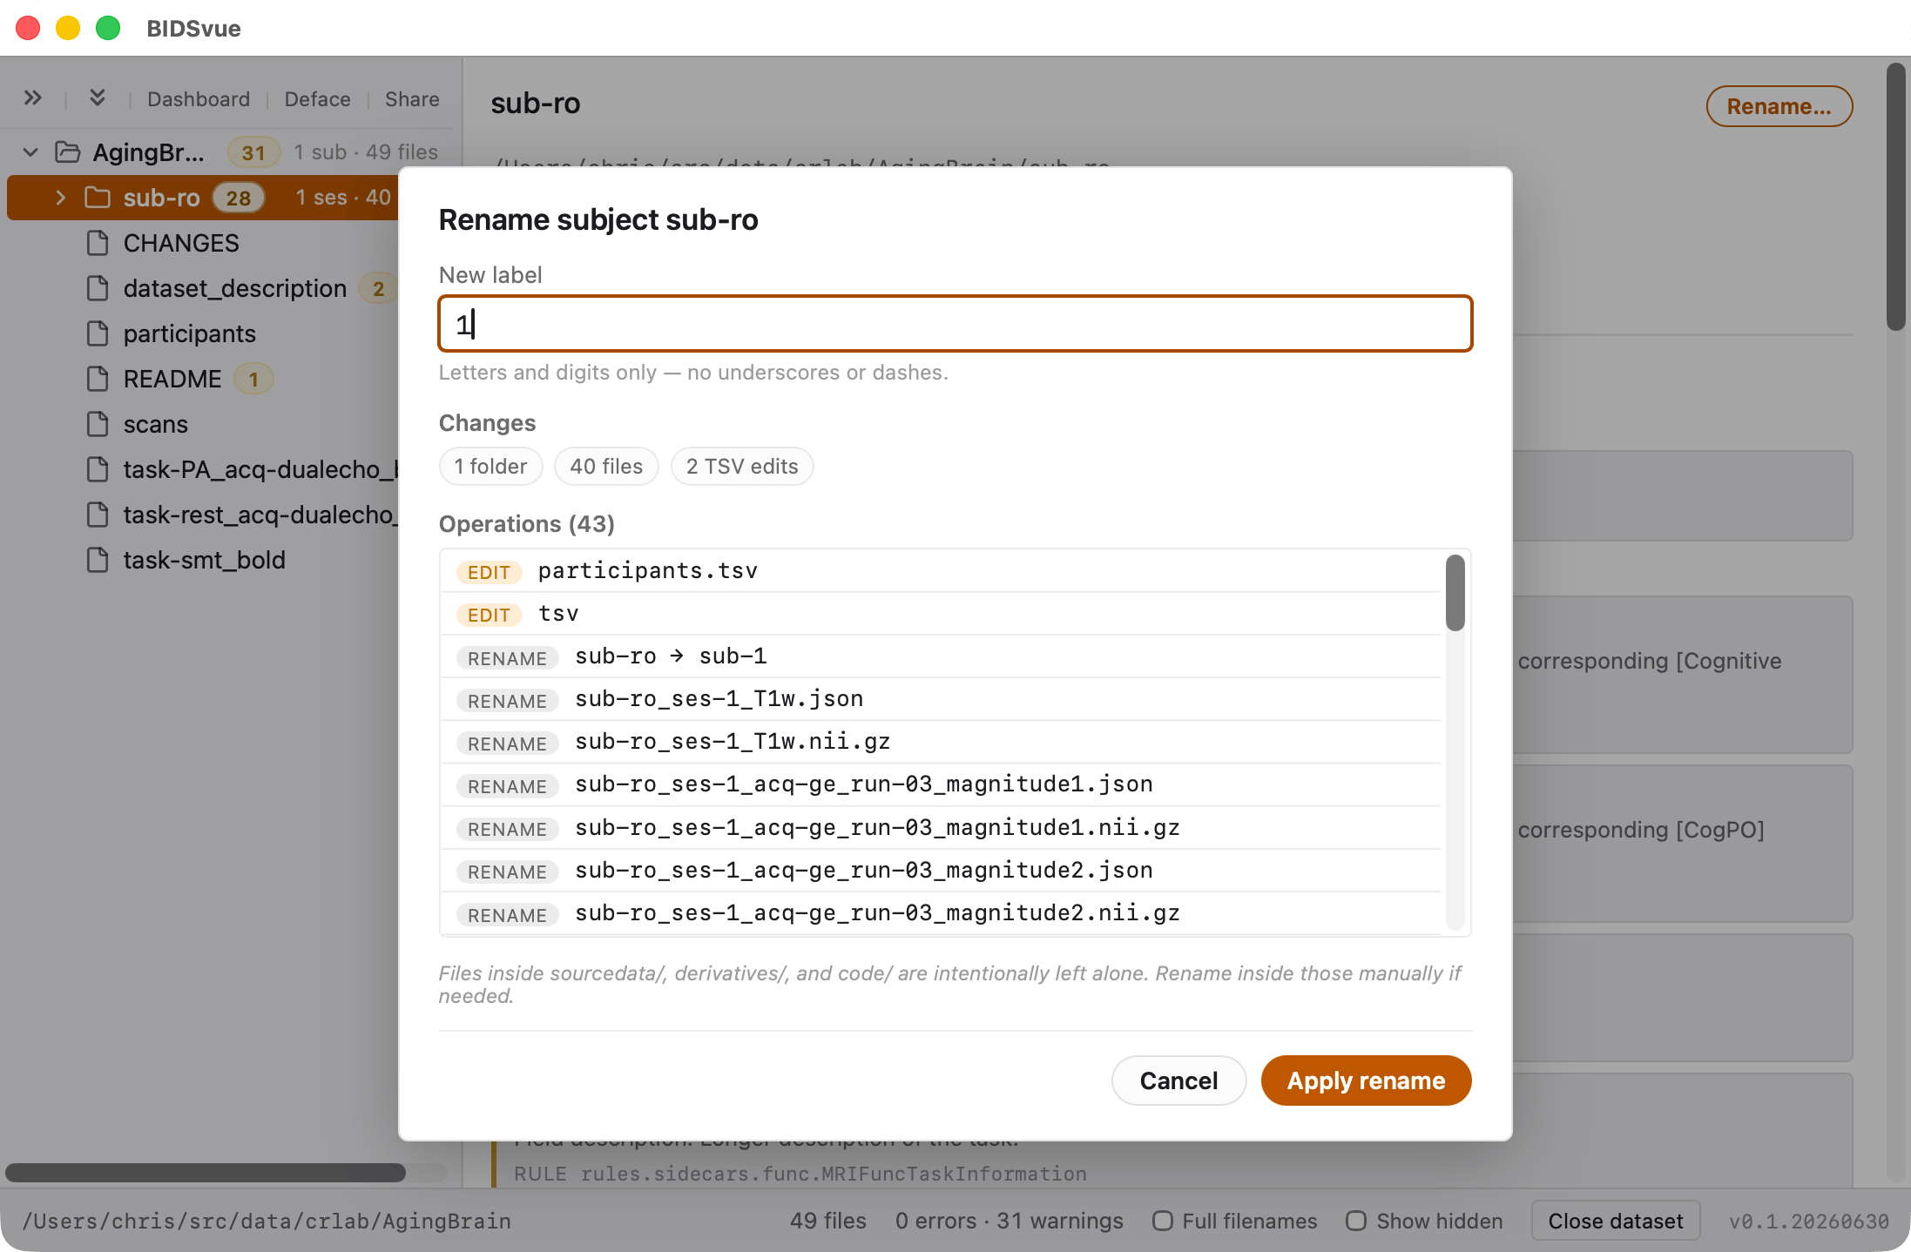Click the New label input field

(955, 324)
